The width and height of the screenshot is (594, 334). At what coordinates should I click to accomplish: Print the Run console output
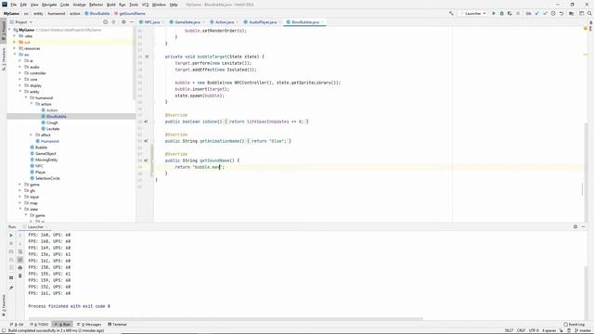(20, 268)
